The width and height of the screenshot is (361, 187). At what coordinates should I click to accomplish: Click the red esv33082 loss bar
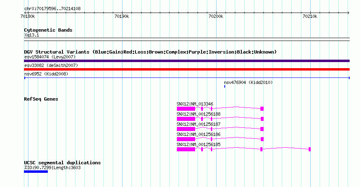pyautogui.click(x=187, y=69)
